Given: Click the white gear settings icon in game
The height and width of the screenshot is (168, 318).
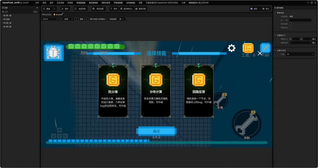Looking at the screenshot, I should pyautogui.click(x=231, y=48).
